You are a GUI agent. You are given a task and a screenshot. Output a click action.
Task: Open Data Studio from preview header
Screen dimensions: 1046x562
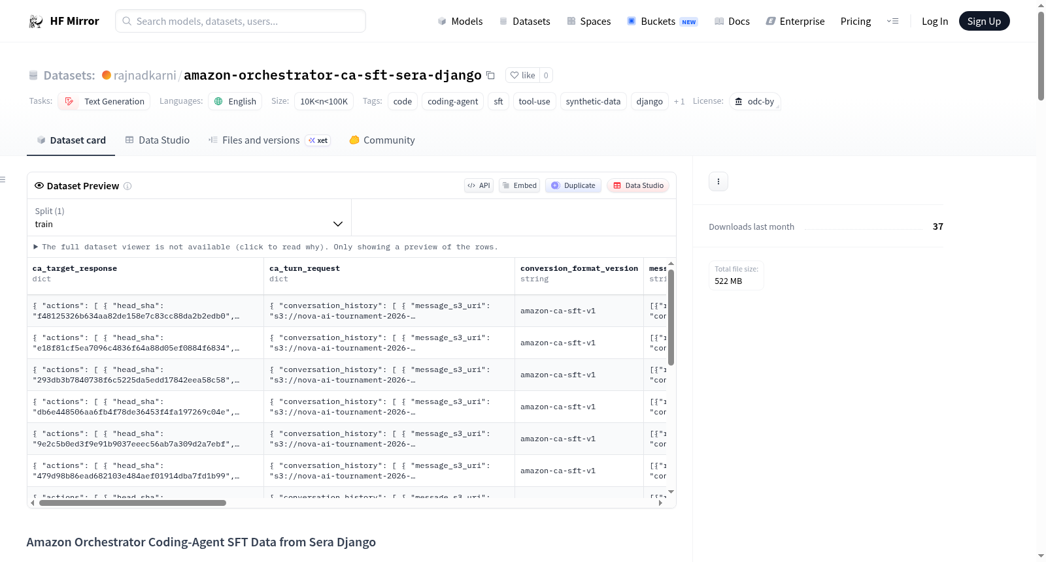tap(638, 185)
